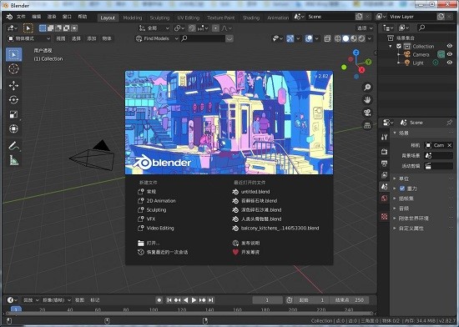Choose the Annotate tool
This screenshot has width=459, height=327.
[x=13, y=146]
